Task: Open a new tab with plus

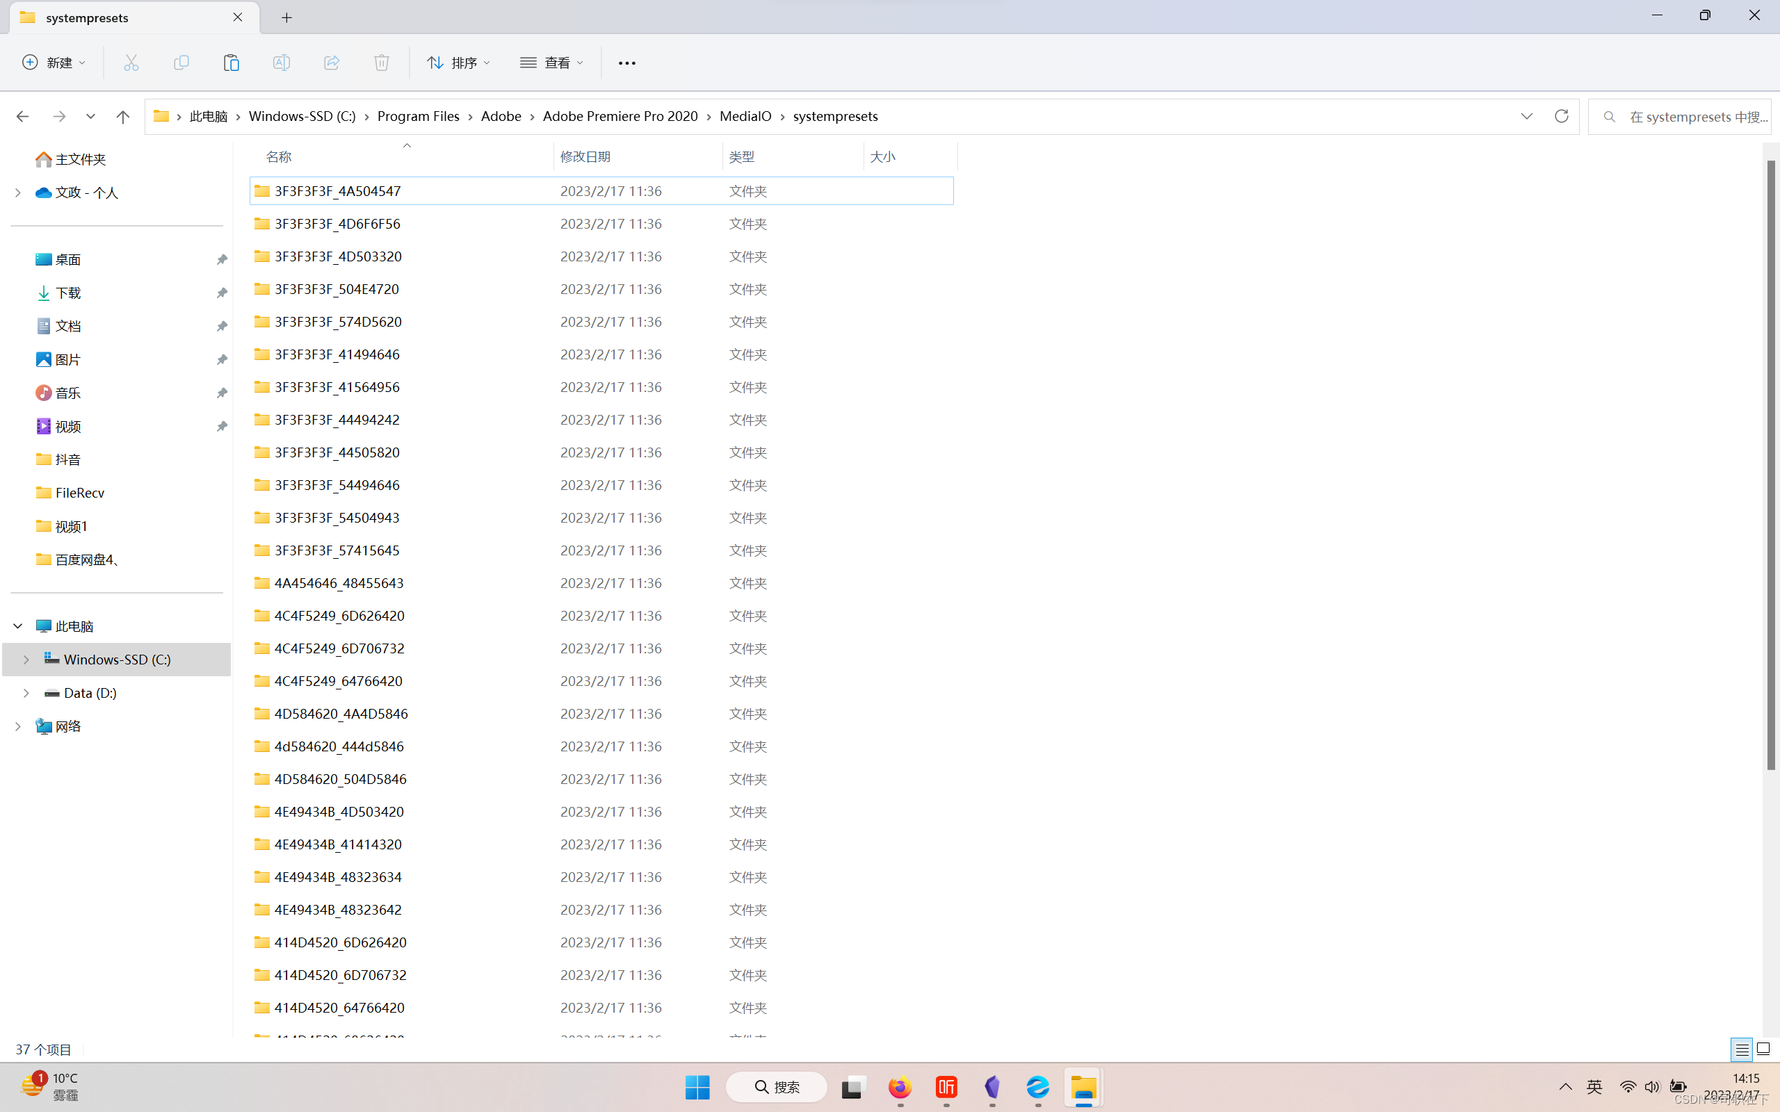Action: click(x=287, y=17)
